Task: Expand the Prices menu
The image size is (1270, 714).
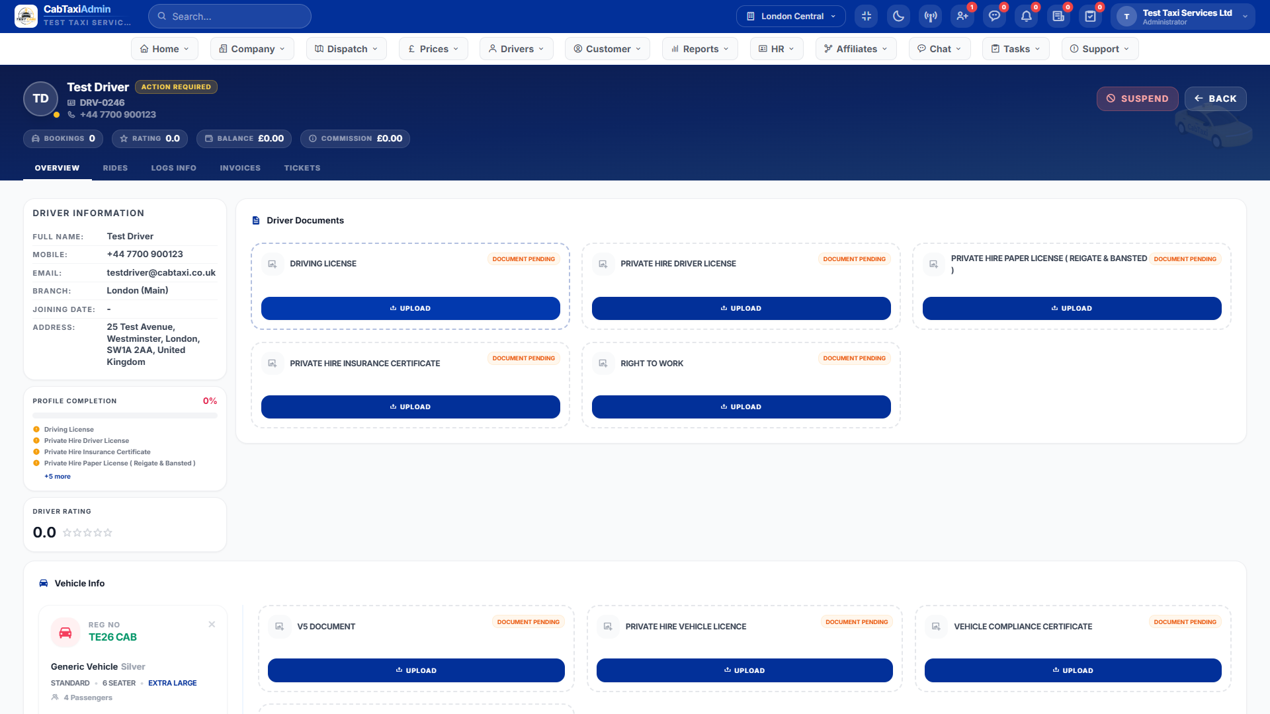Action: click(433, 48)
